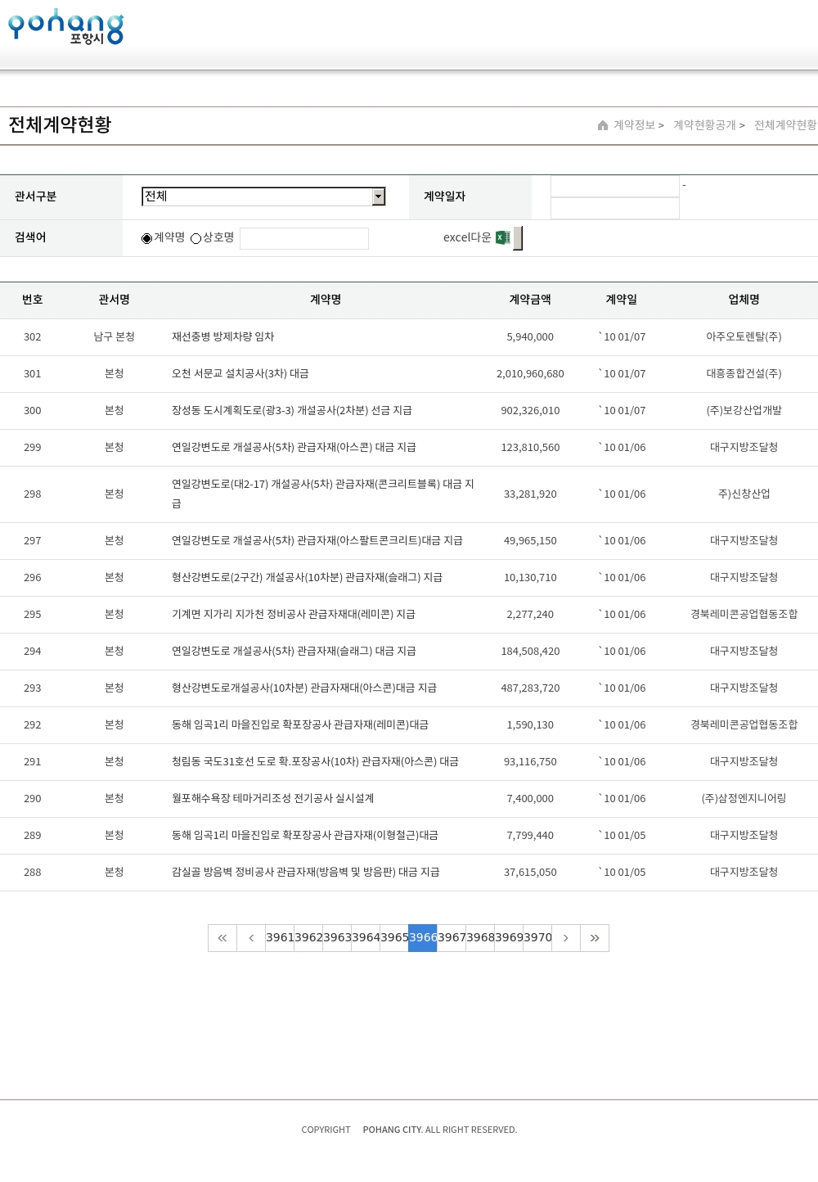Click 남구 본청 office cell
Viewport: 818px width, 1182px height.
[115, 337]
